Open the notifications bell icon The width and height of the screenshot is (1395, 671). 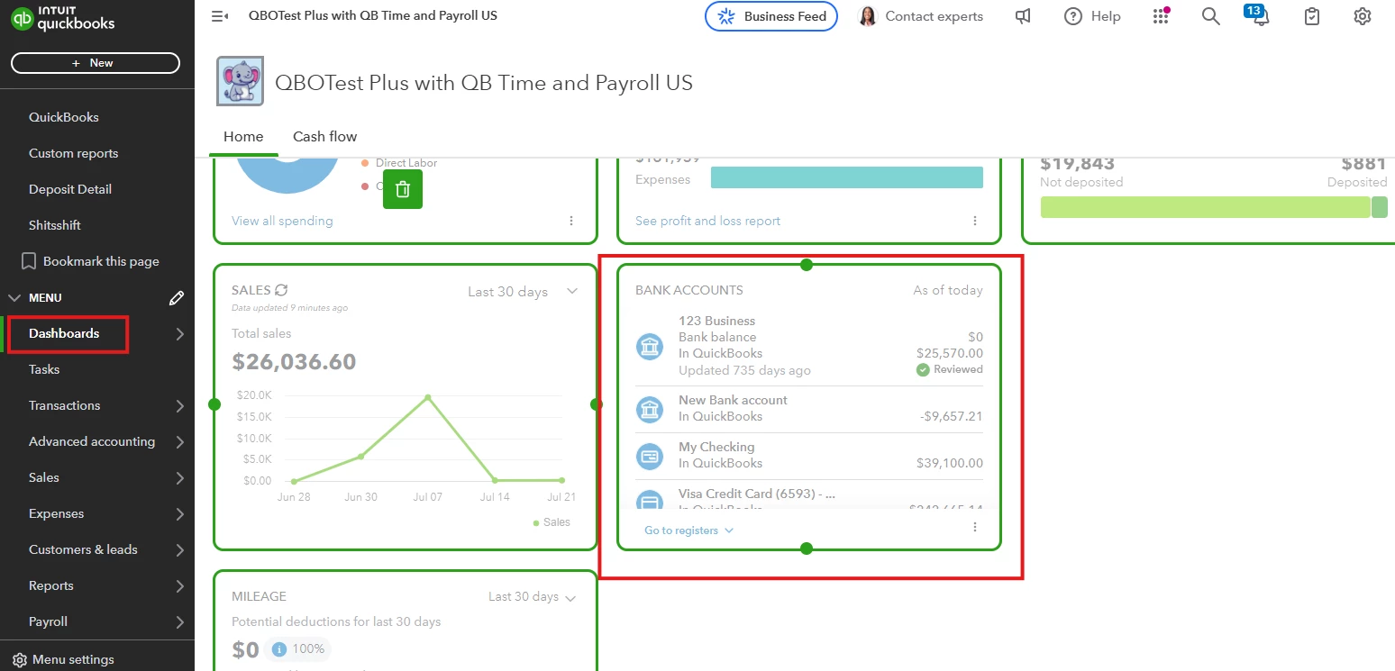(x=1260, y=16)
